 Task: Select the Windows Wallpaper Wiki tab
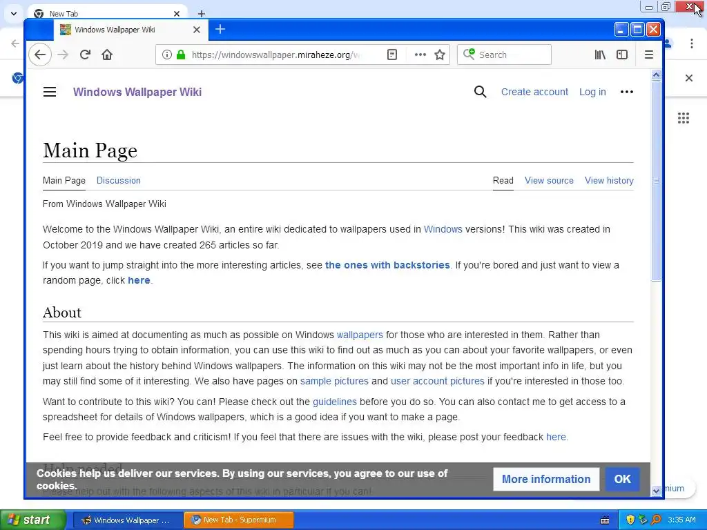[130, 30]
